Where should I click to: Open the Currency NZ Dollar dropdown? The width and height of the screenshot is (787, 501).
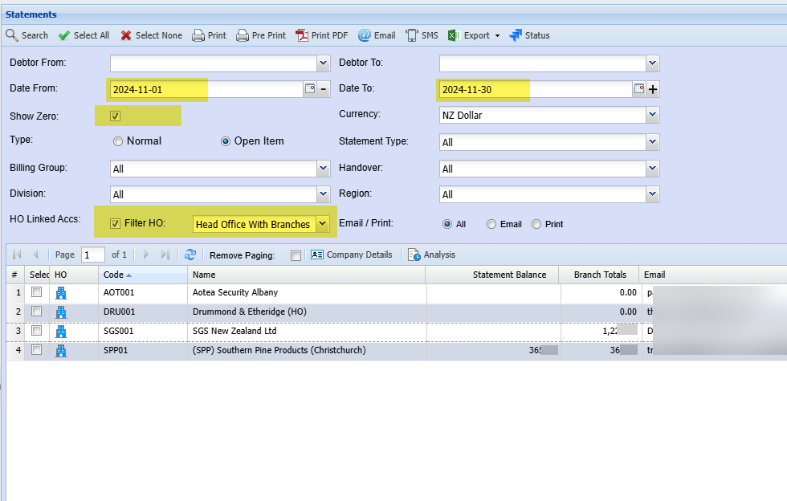click(652, 116)
